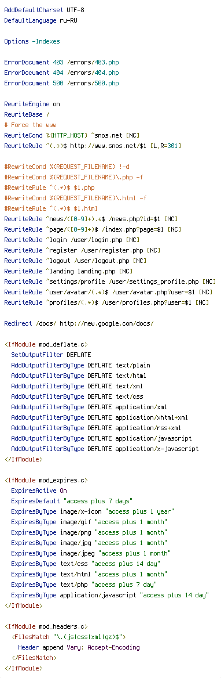Select the commented '$1.php' rewrite rule
Image resolution: width=221 pixels, height=678 pixels.
(50, 187)
